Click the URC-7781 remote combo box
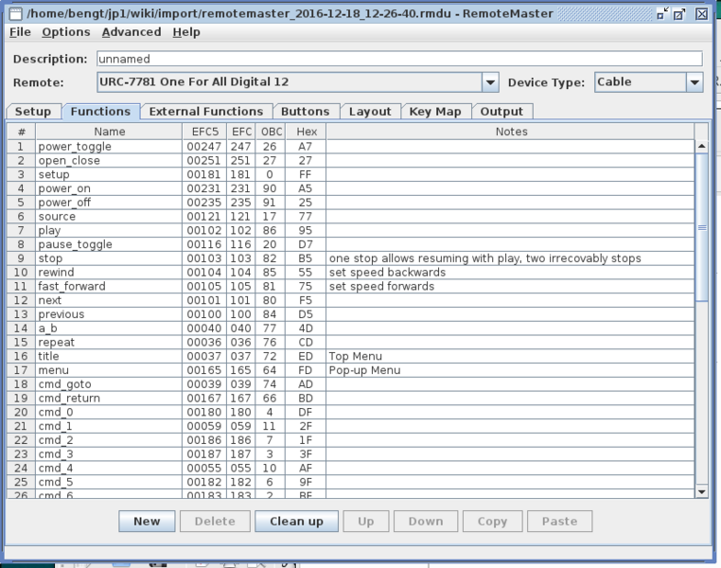Image resolution: width=721 pixels, height=568 pixels. point(297,82)
